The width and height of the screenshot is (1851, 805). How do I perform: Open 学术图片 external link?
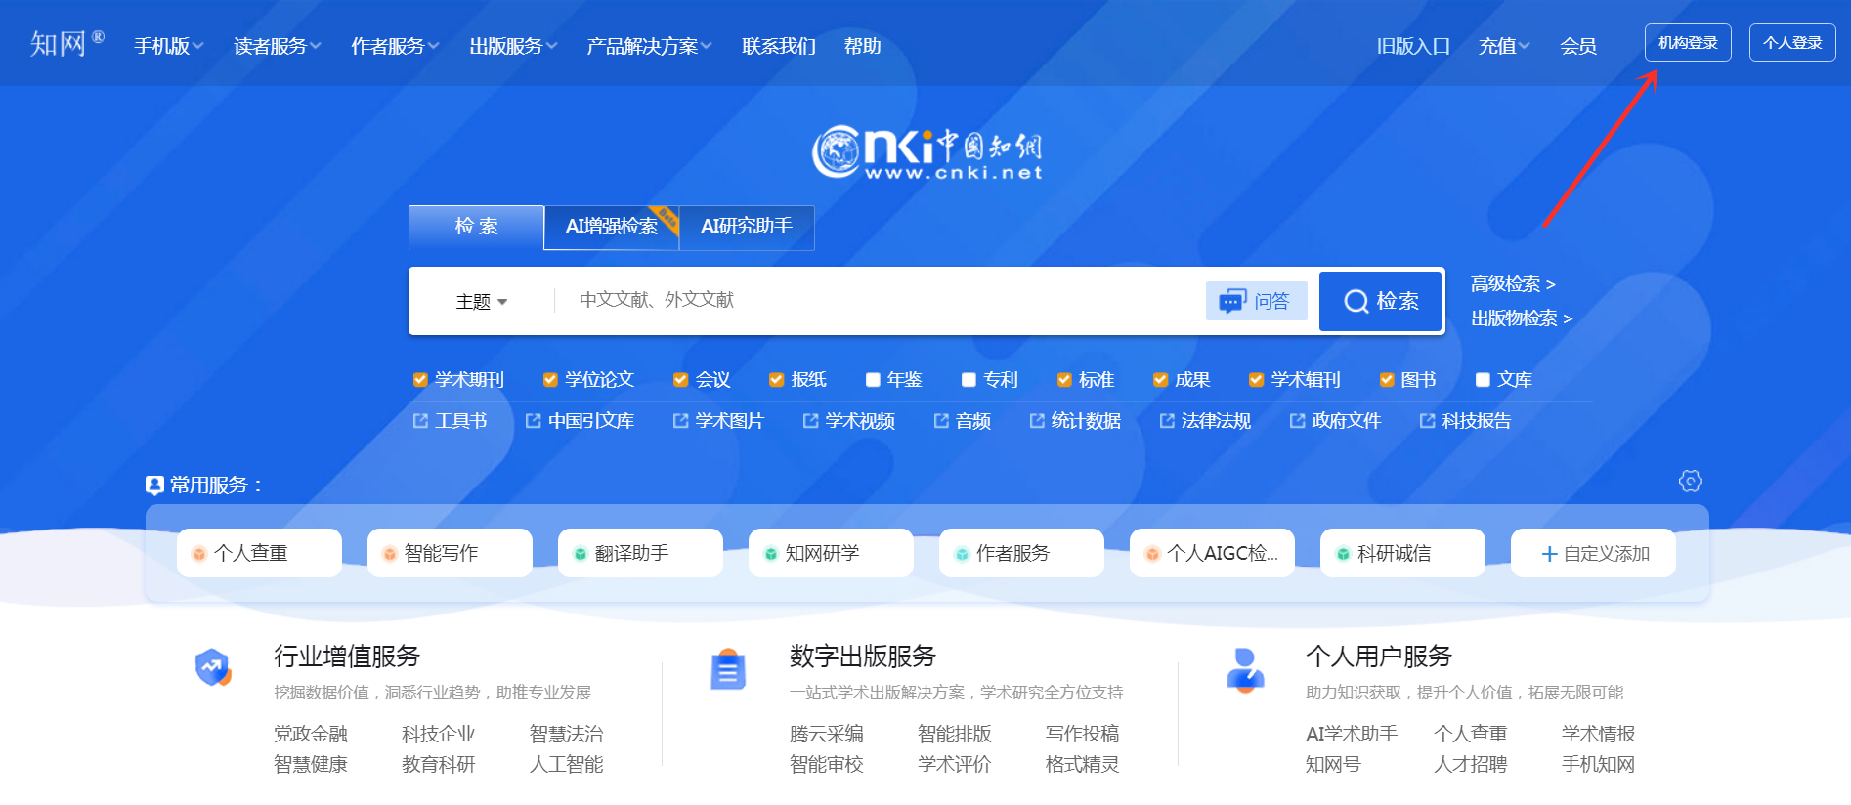718,421
